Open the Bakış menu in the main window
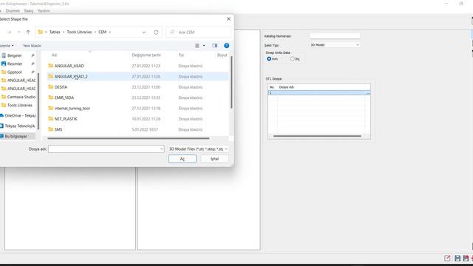This screenshot has width=473, height=266. (29, 11)
